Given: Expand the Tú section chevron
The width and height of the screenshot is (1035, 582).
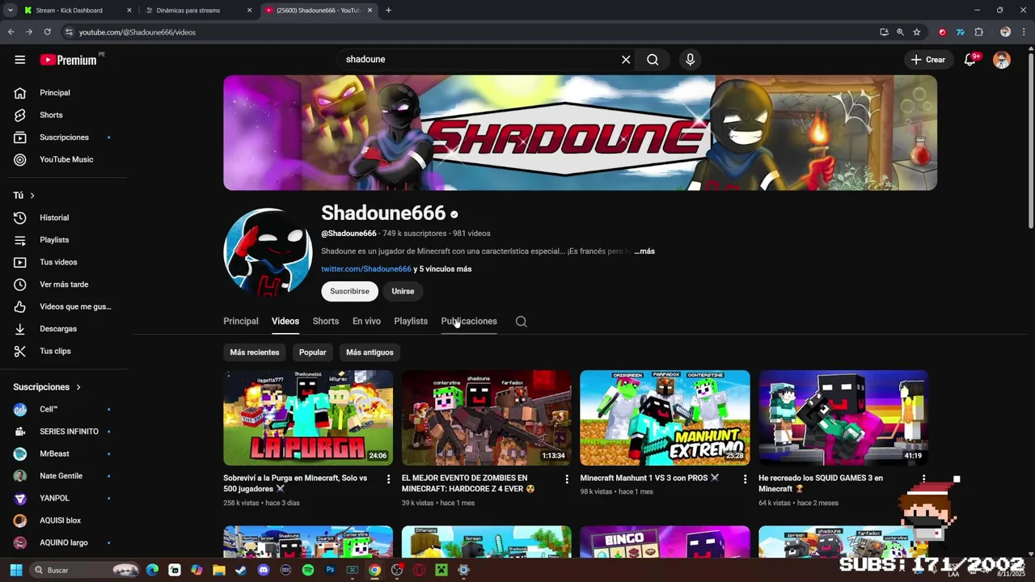Looking at the screenshot, I should tap(32, 196).
